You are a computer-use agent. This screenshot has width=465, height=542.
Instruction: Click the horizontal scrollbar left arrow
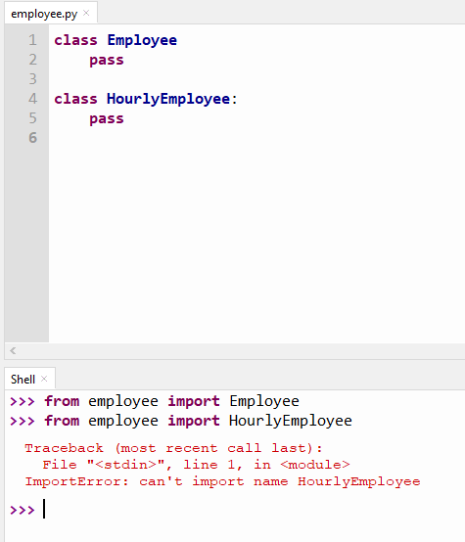click(x=13, y=351)
